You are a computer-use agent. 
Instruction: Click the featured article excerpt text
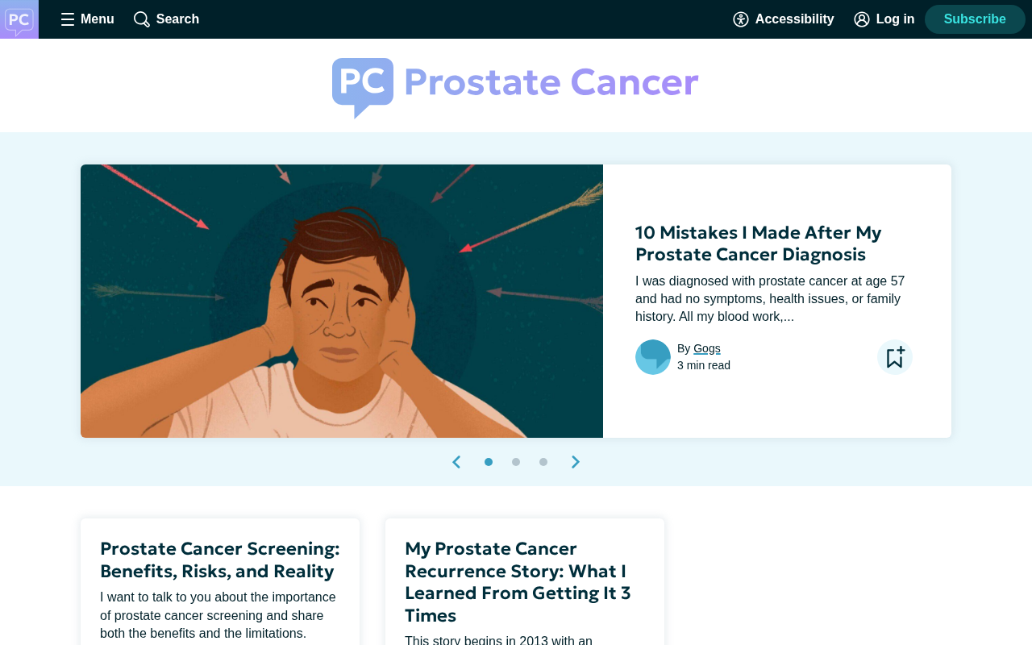point(770,298)
